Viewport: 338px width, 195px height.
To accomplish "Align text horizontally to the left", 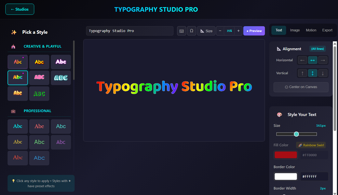I will [302, 60].
